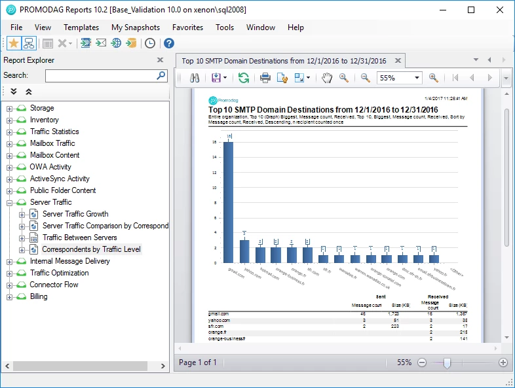Click the search magnifier in Report Explorer
This screenshot has height=388, width=515.
[x=161, y=76]
